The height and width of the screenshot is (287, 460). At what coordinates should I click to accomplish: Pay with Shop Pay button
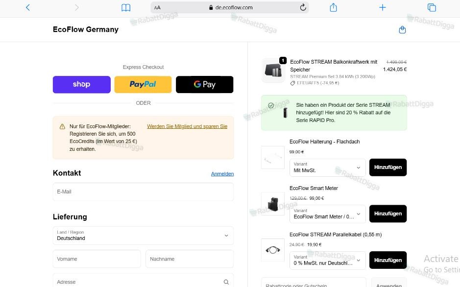tap(81, 84)
